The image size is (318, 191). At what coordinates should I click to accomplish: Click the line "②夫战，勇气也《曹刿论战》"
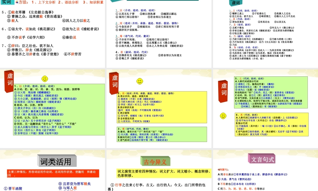(x=235, y=179)
